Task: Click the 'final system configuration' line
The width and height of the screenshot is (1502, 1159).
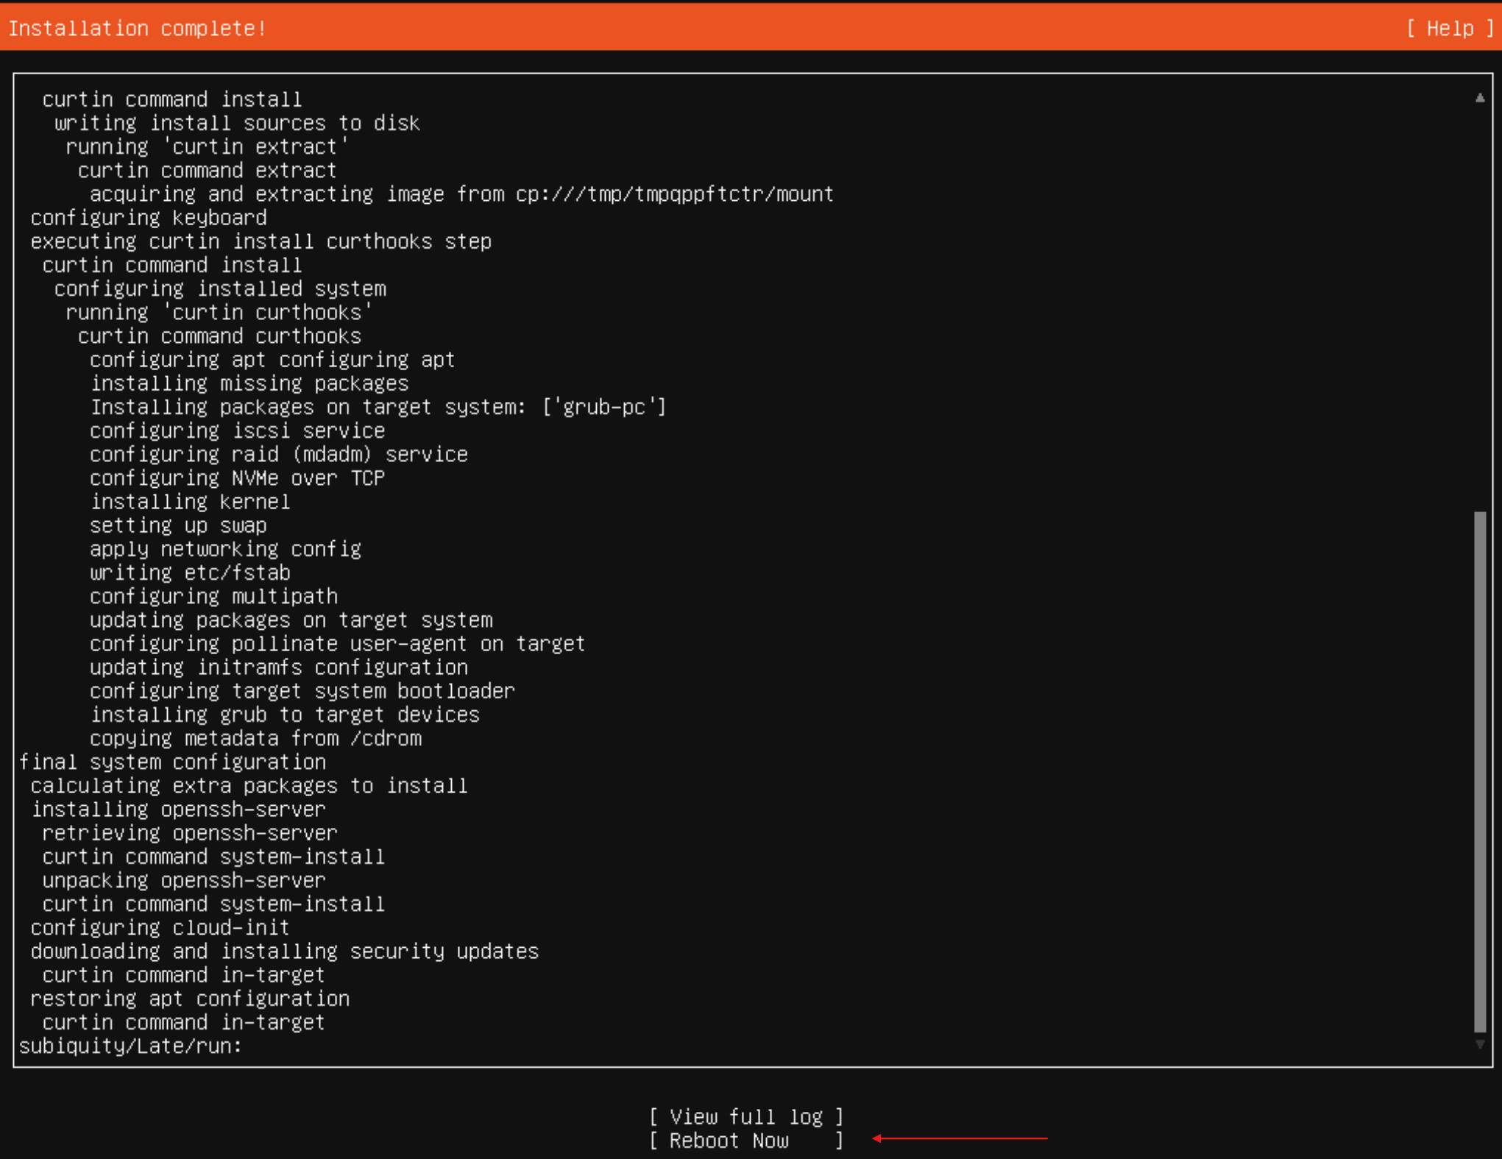Action: (173, 762)
